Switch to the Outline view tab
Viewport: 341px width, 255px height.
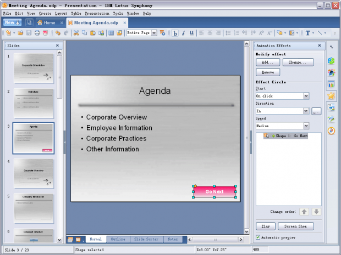118,239
